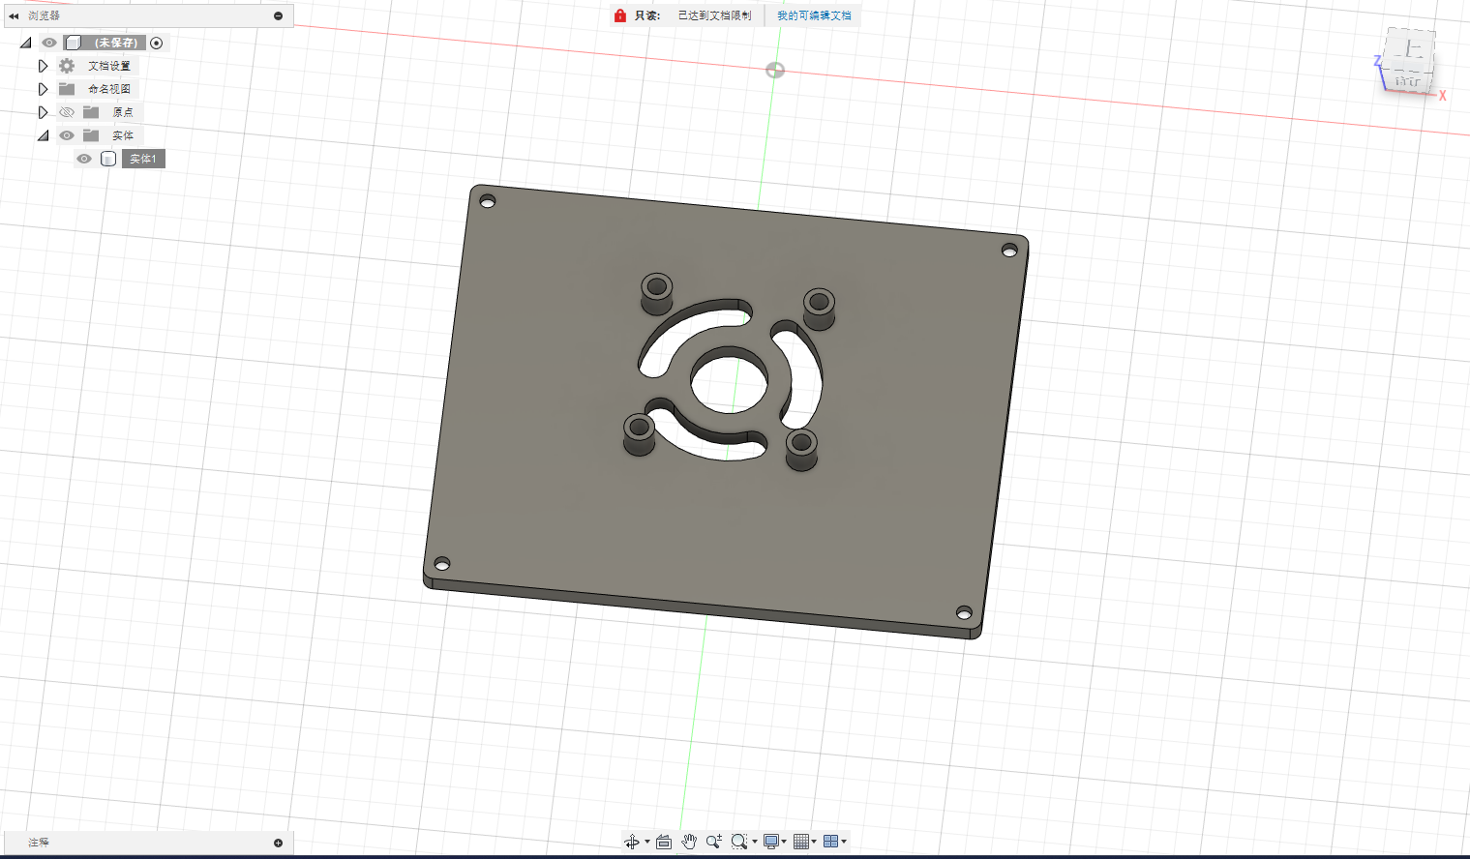Activate the Look At tool
Viewport: 1470px width, 859px height.
click(664, 842)
